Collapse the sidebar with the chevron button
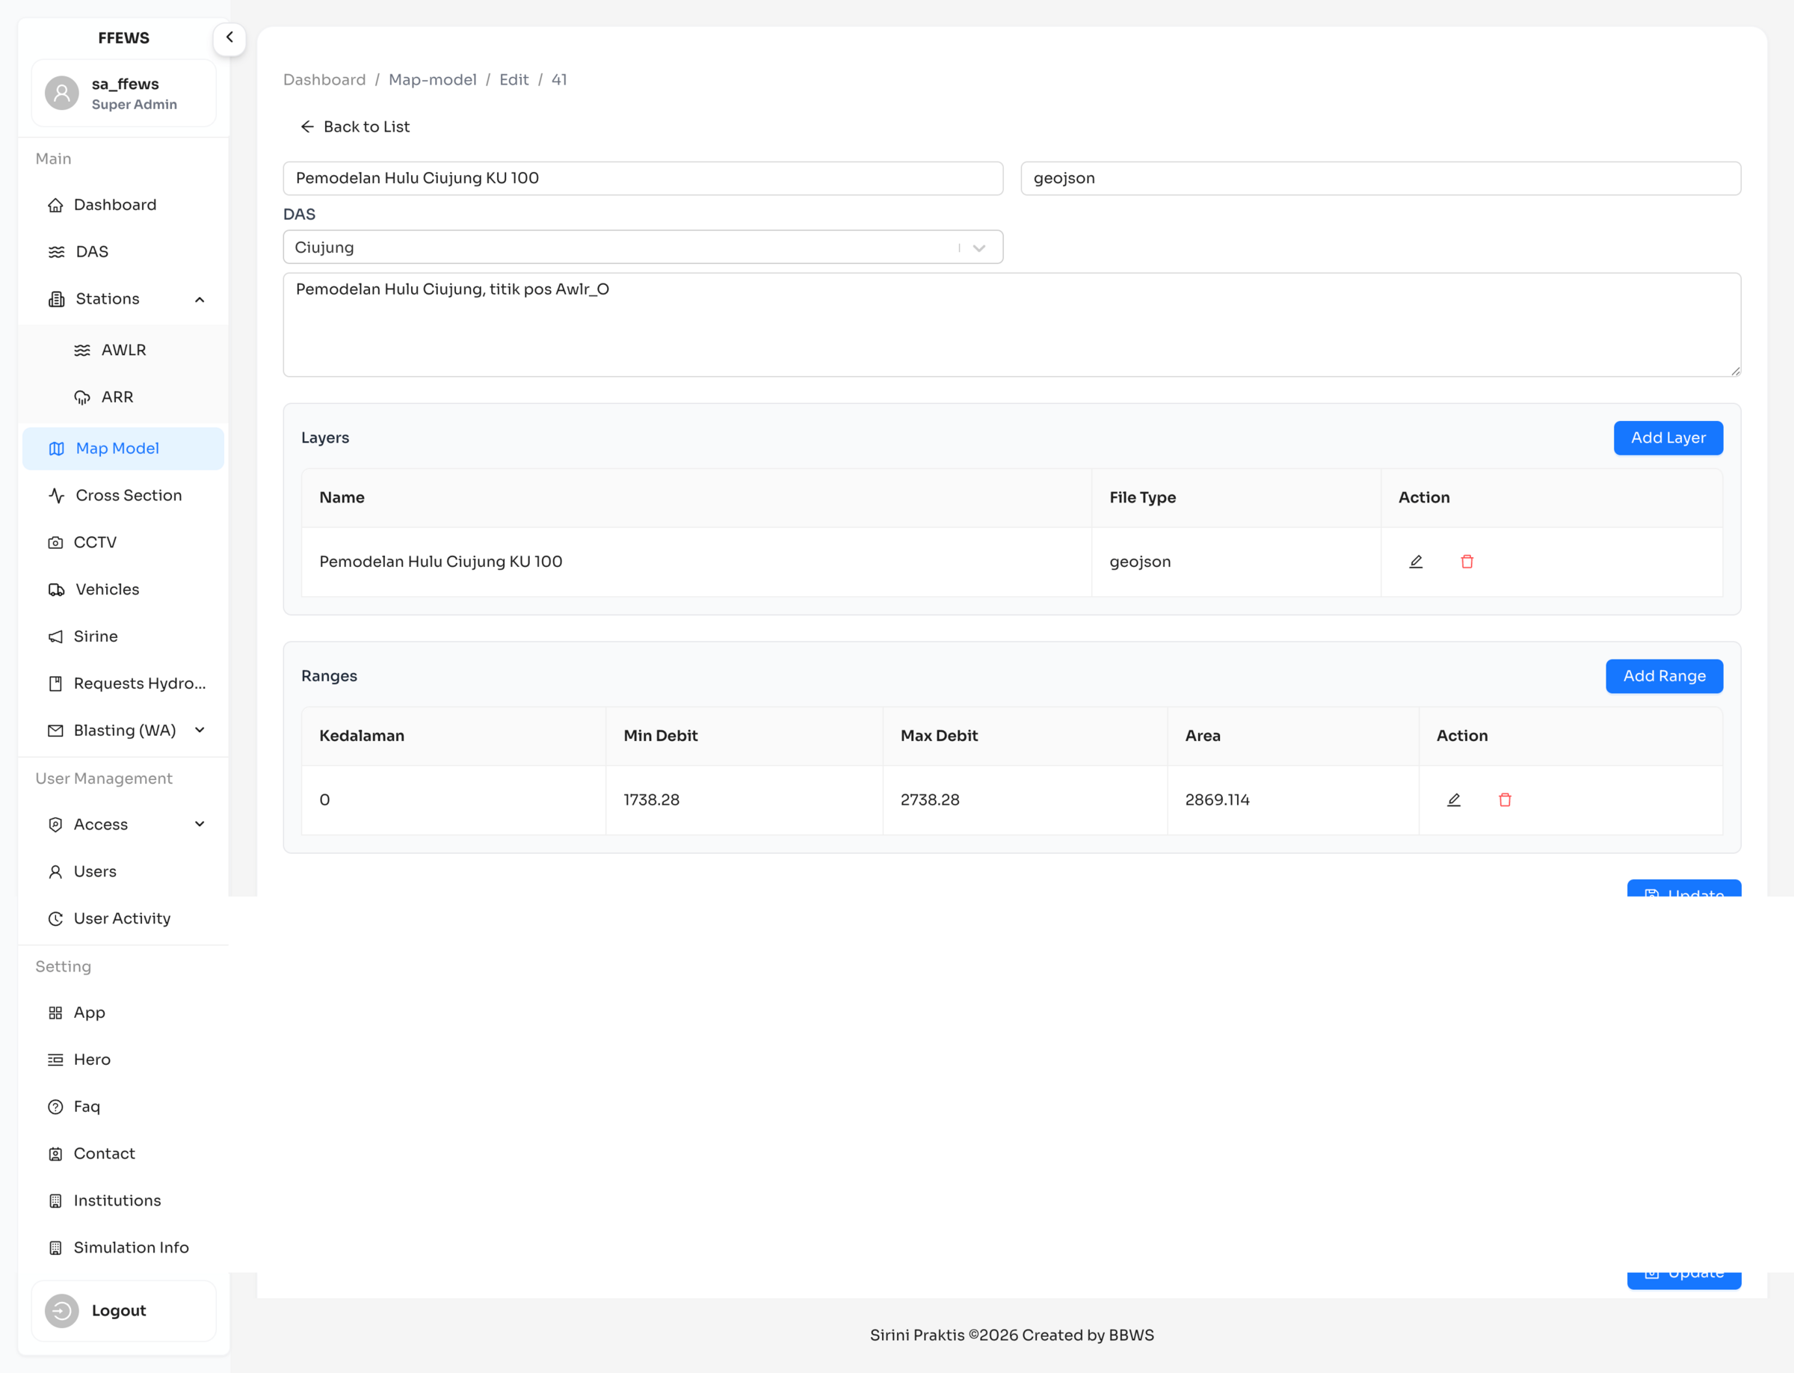 coord(229,37)
